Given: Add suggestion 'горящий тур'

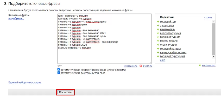Looking at the screenshot, I should point(168,22).
